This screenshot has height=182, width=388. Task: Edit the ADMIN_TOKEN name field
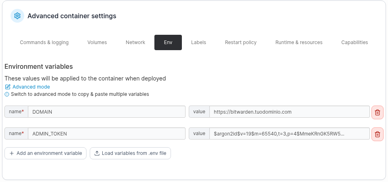coord(107,133)
